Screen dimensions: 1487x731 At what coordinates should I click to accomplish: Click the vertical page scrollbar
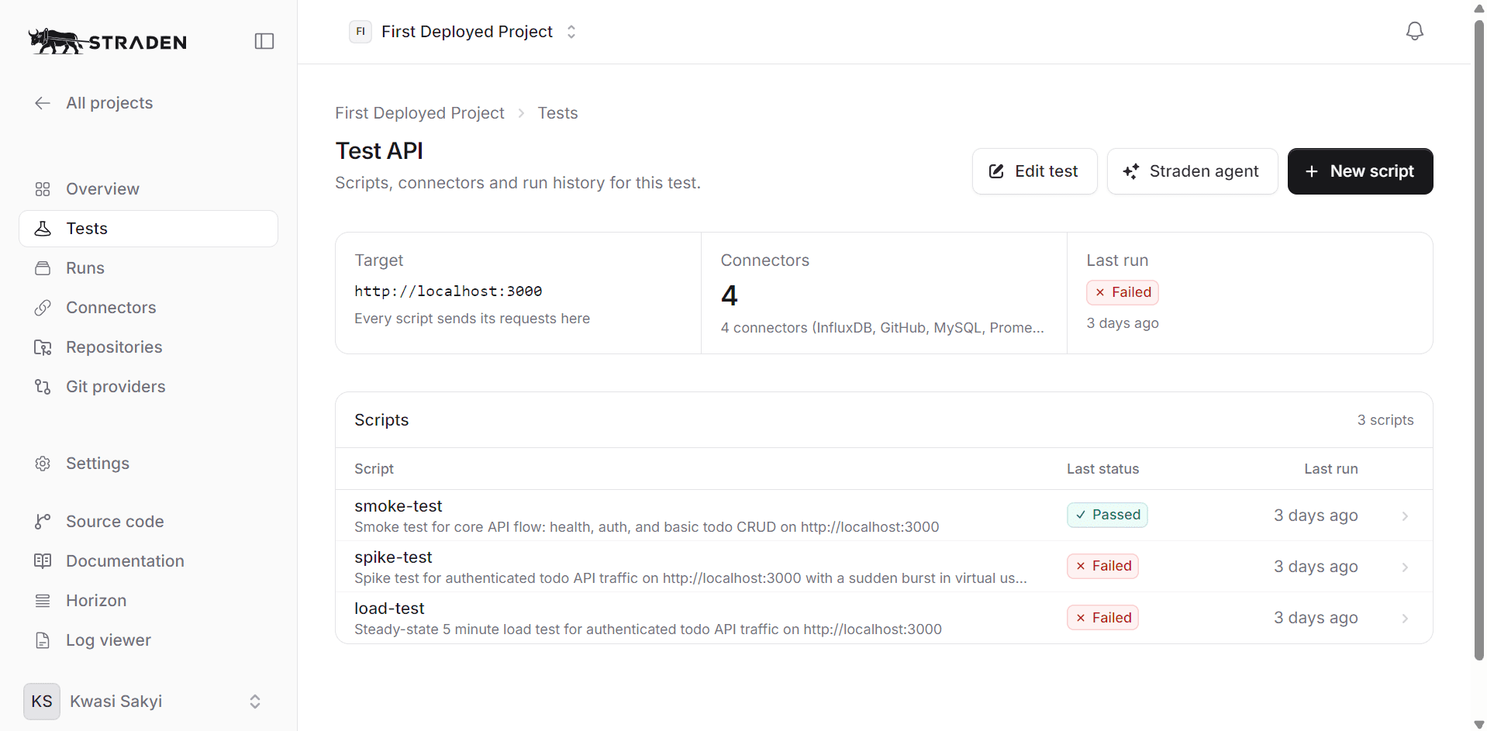(1478, 340)
